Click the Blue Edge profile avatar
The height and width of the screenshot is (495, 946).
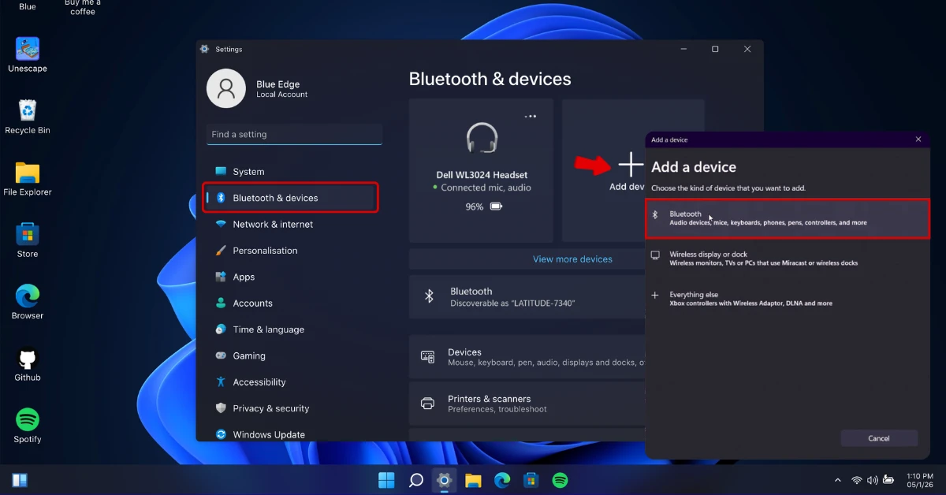point(226,88)
